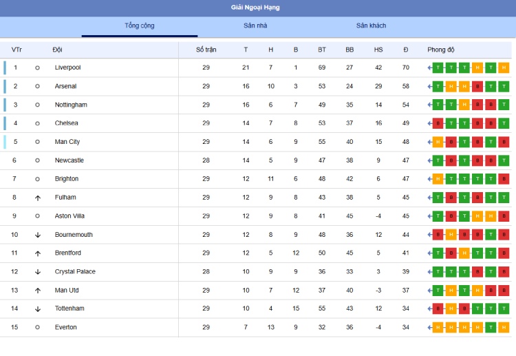
Task: Click the circle icon beside Arsenal
Action: (x=38, y=87)
